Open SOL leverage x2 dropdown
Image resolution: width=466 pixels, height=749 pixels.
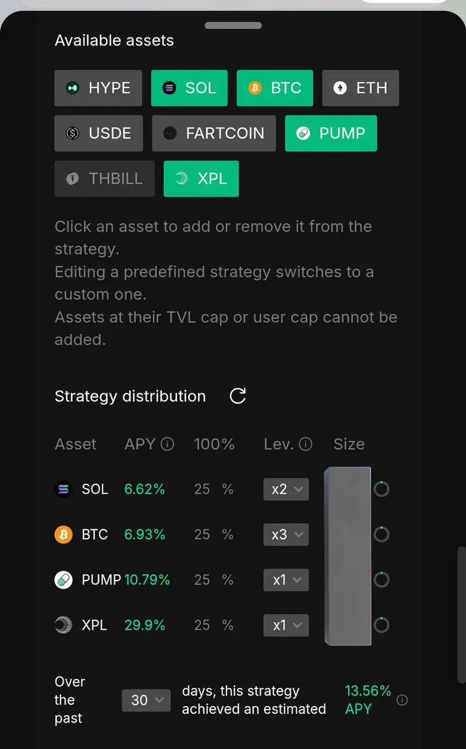coord(286,489)
